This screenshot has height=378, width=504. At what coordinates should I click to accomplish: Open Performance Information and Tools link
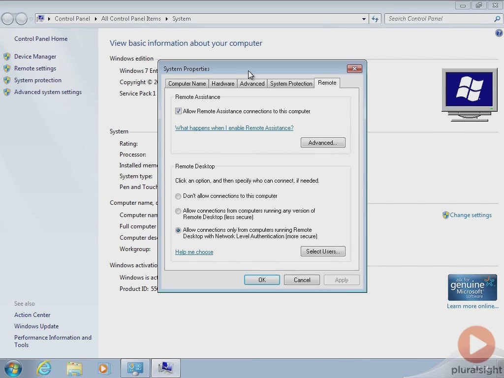pyautogui.click(x=53, y=341)
